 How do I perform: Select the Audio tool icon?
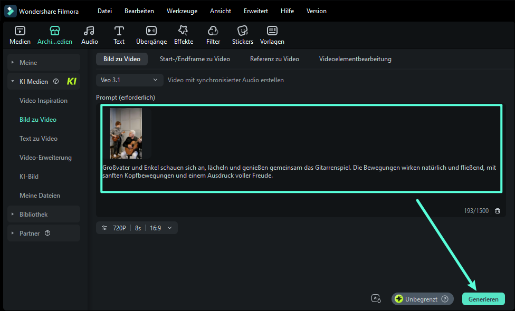(89, 31)
